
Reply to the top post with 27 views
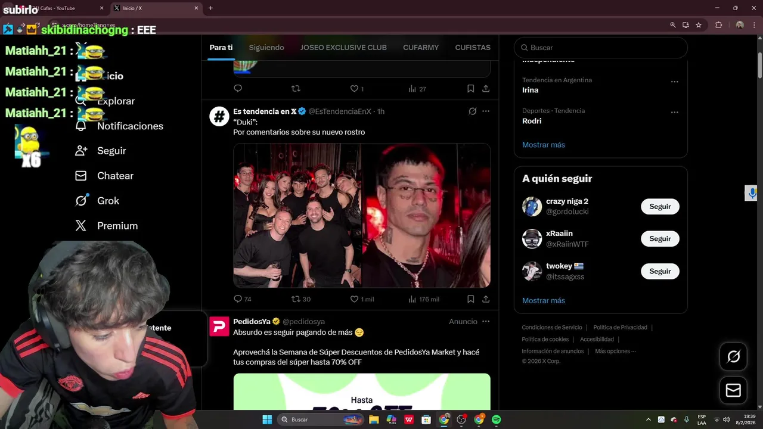(x=238, y=88)
